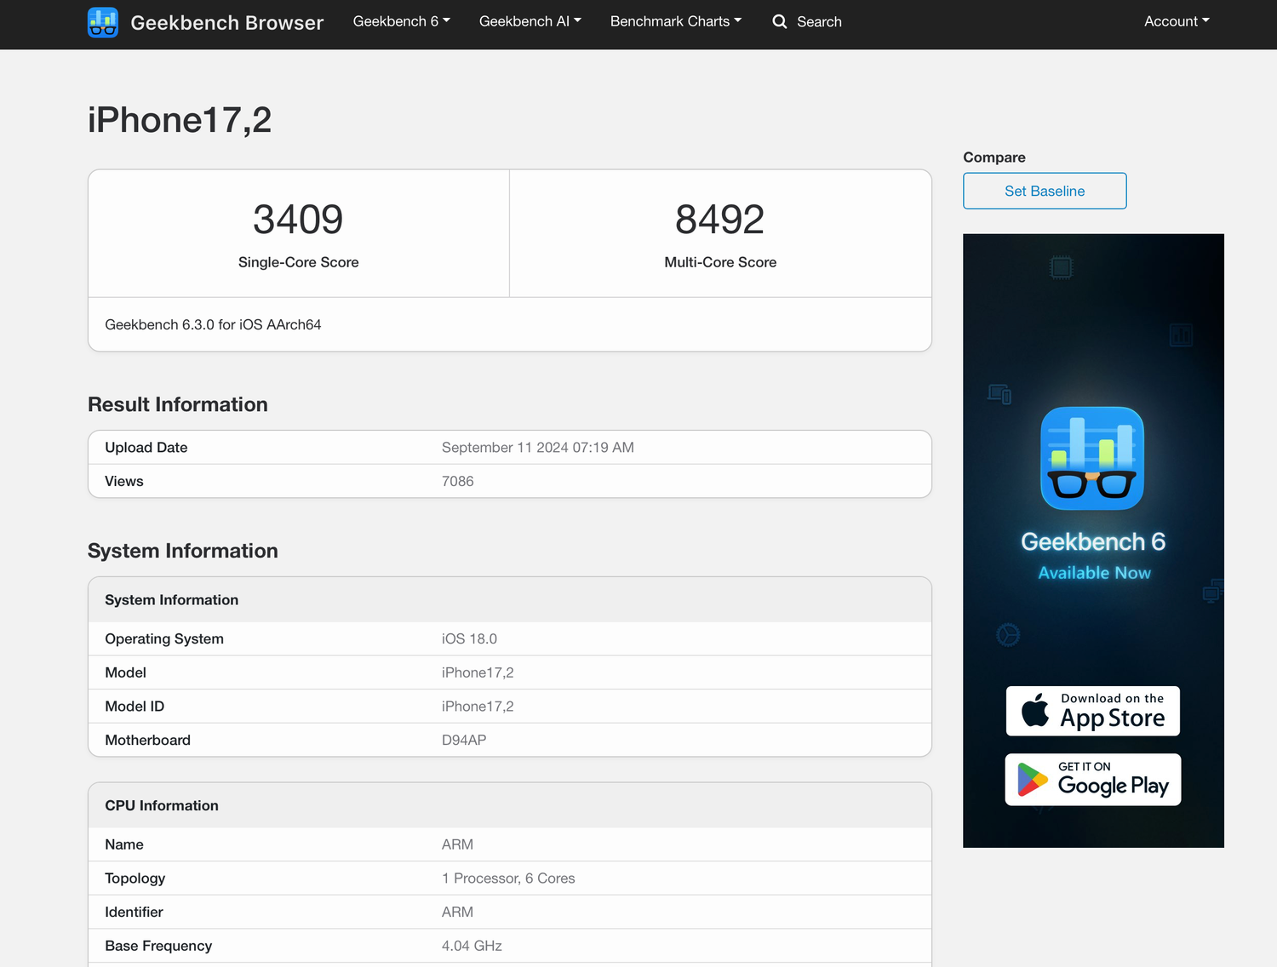The height and width of the screenshot is (967, 1277).
Task: Click Get it on Google Play badge
Action: [x=1093, y=780]
